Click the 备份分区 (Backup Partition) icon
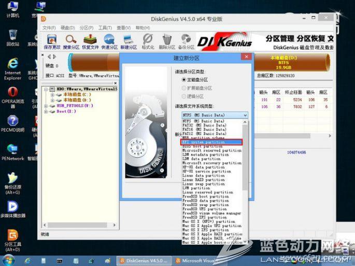This screenshot has width=355, height=266. 186,40
